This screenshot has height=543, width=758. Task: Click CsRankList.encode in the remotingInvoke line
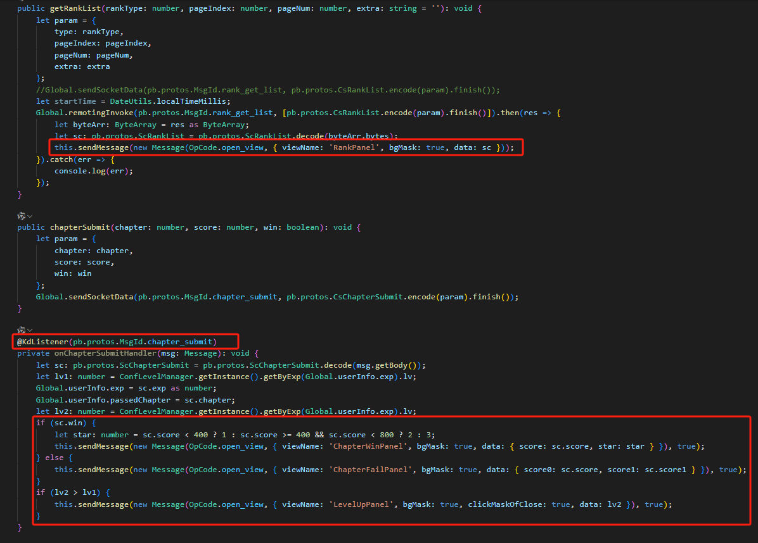click(x=373, y=113)
